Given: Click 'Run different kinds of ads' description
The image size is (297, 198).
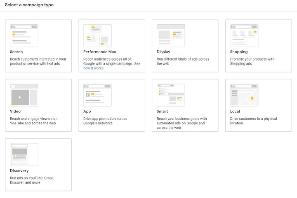Looking at the screenshot, I should 183,61.
